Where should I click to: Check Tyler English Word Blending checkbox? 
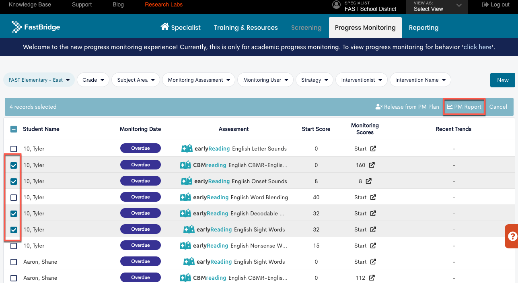pyautogui.click(x=14, y=197)
